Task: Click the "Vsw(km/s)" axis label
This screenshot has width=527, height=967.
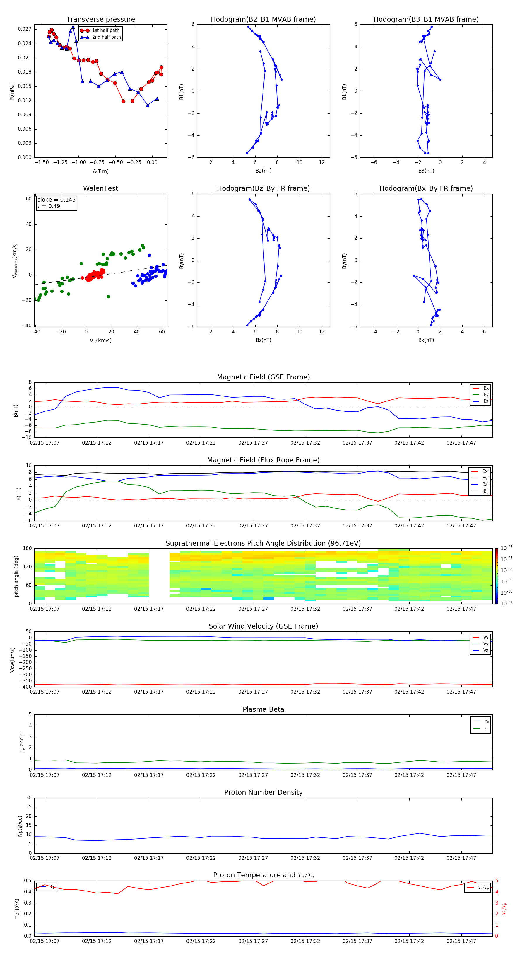Action: point(12,660)
